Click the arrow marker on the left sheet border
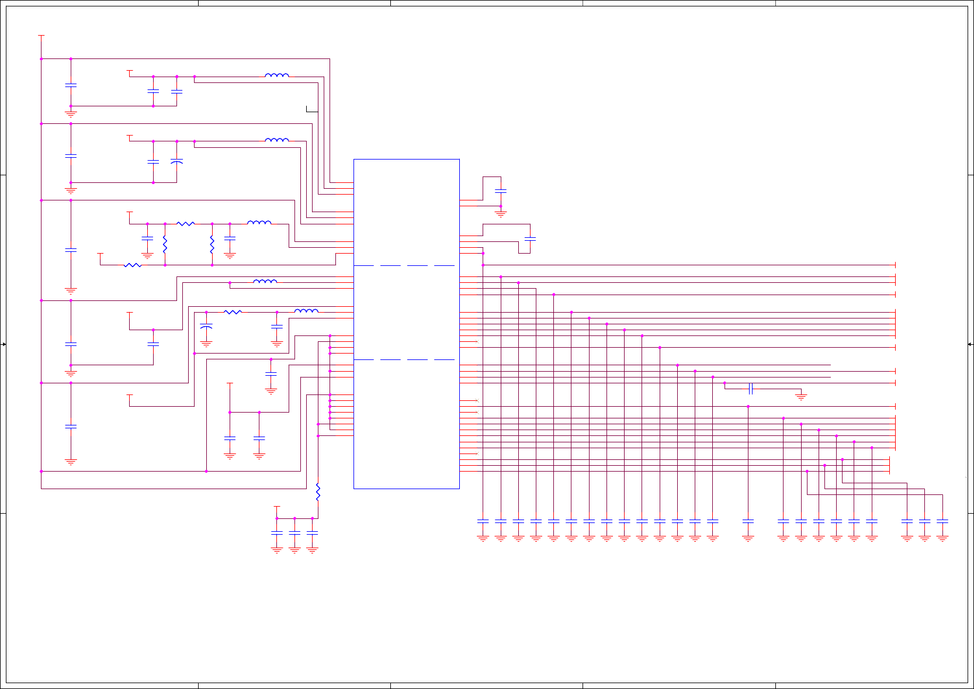 click(x=4, y=344)
